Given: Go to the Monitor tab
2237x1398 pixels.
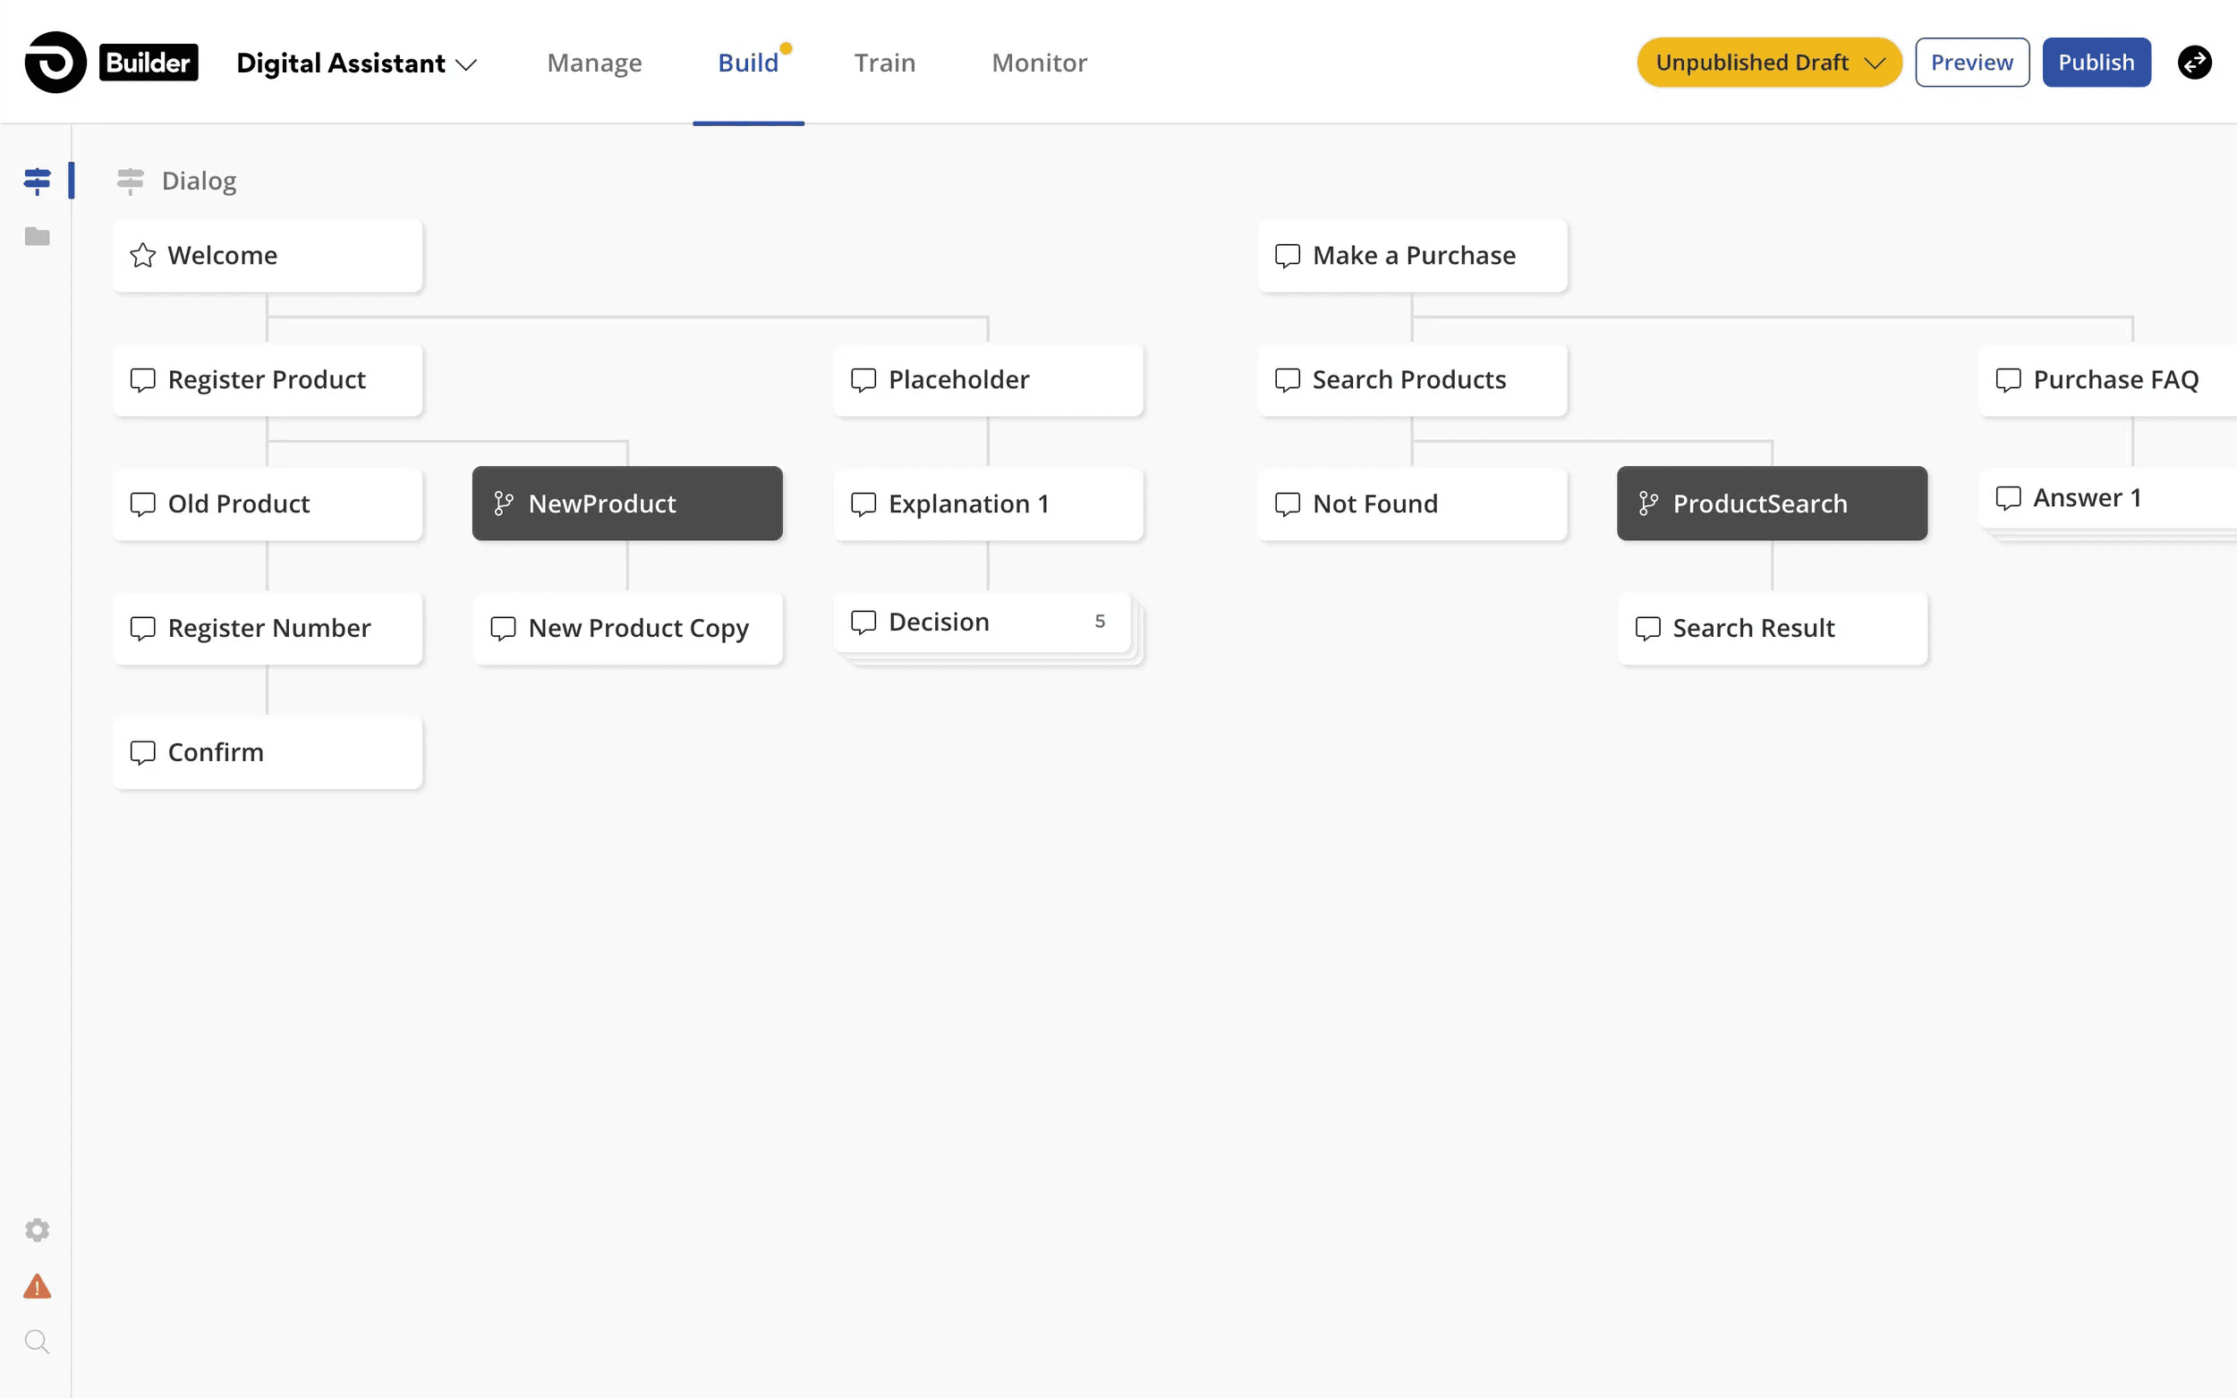Looking at the screenshot, I should pos(1039,63).
